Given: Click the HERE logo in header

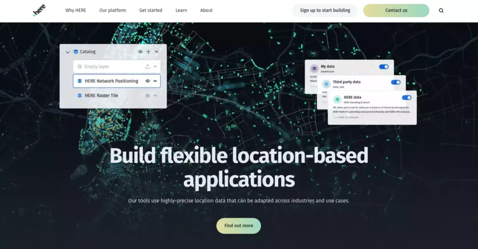Looking at the screenshot, I should point(39,10).
